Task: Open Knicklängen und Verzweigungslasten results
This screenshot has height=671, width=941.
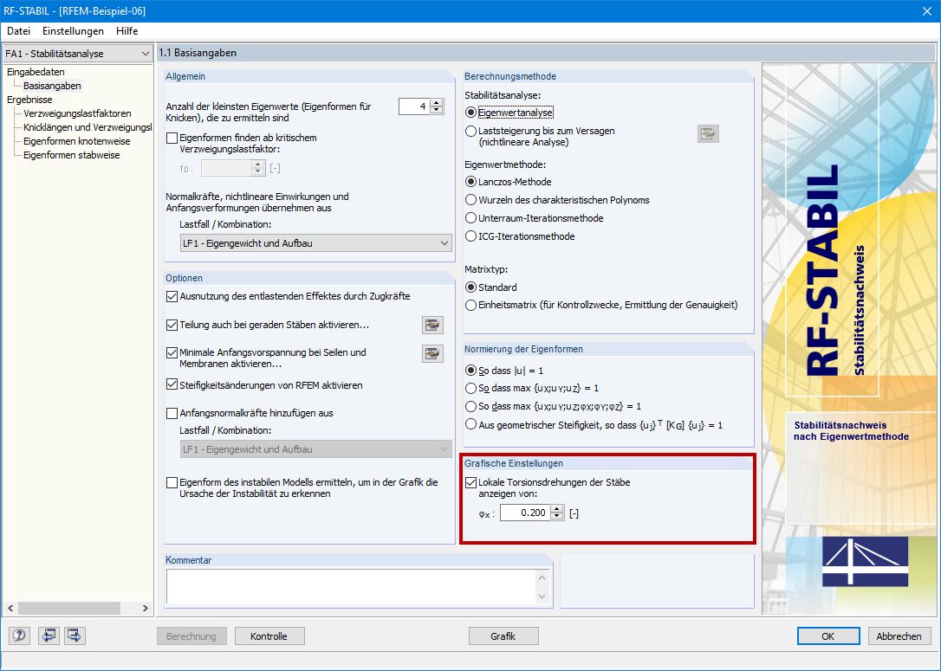Action: [x=88, y=127]
